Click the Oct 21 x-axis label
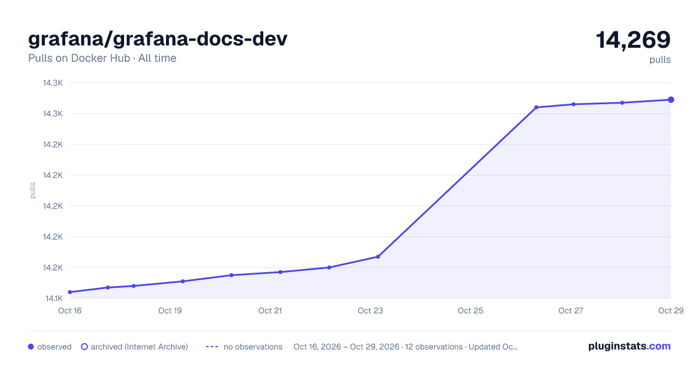The width and height of the screenshot is (699, 367). tap(270, 310)
